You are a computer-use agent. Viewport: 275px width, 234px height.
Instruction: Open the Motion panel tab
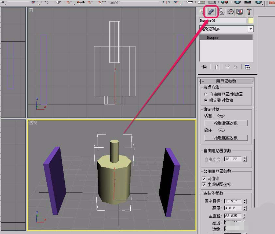click(x=230, y=12)
